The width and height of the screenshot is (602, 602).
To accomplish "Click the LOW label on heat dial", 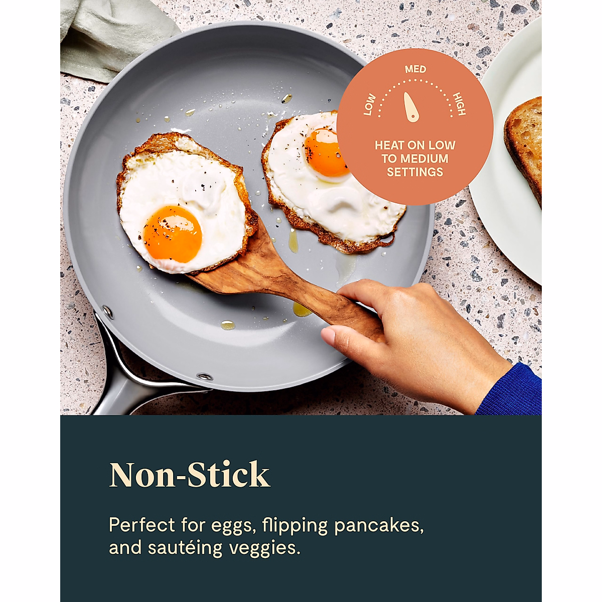I will click(x=370, y=104).
